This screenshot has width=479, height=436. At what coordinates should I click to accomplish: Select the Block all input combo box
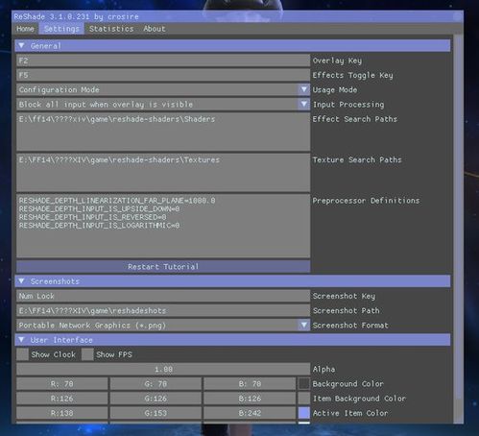click(163, 104)
